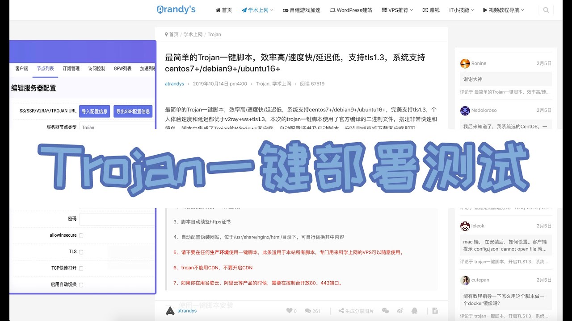
Task: Click the 阅读 67519 view count
Action: coord(312,84)
